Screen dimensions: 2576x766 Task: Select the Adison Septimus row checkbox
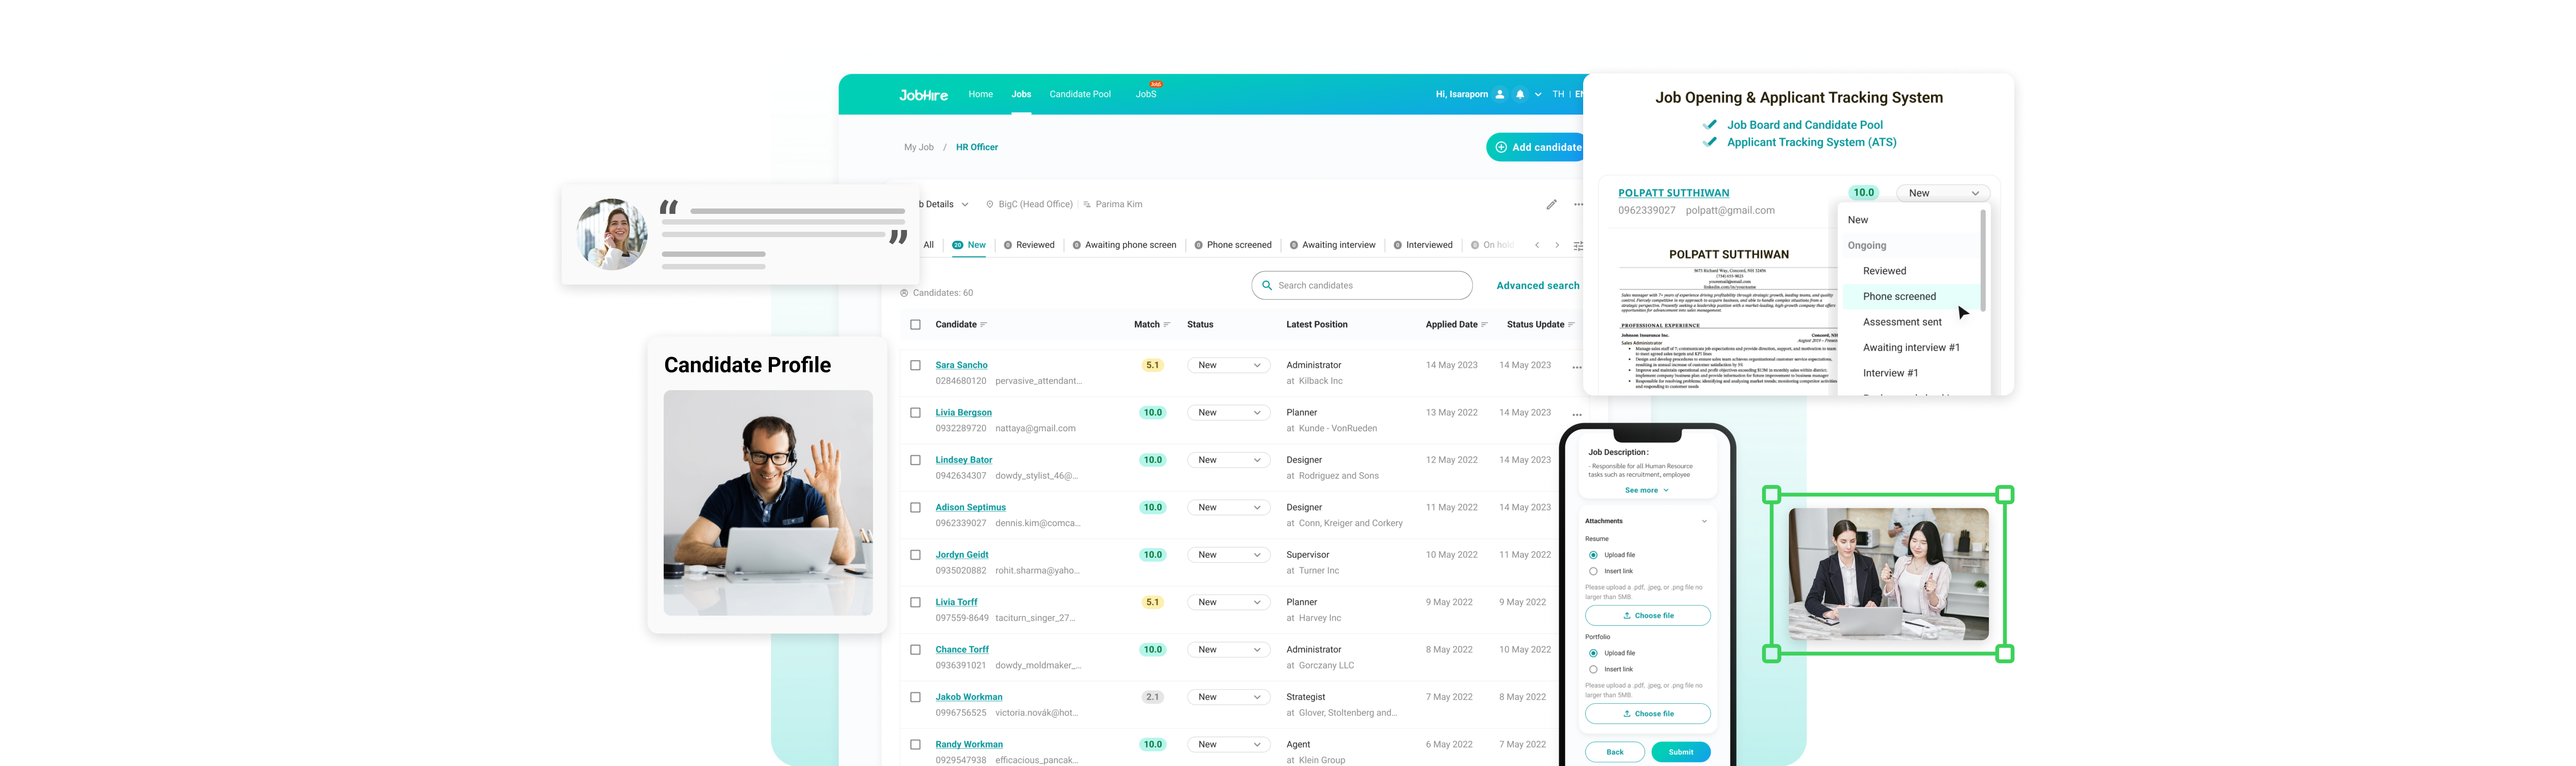click(x=915, y=508)
